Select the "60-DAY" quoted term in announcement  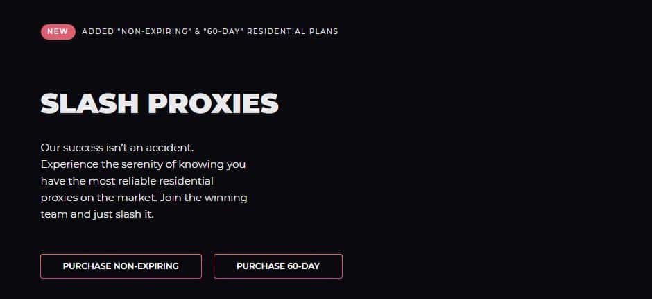[x=223, y=32]
